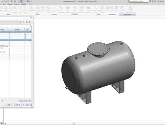Click the New Type icon in Family Types

coord(24,22)
